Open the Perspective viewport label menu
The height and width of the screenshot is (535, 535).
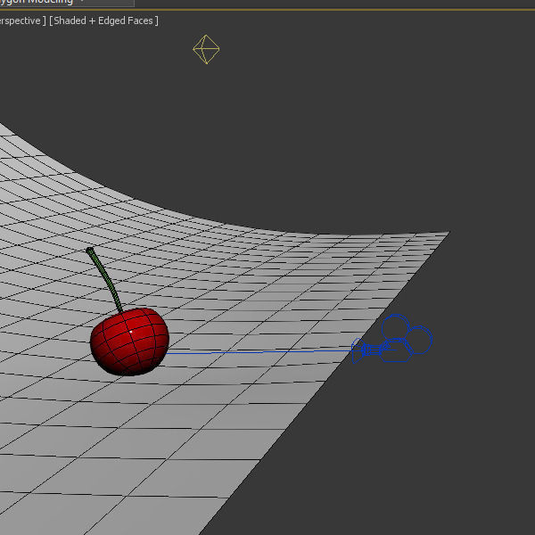coord(22,21)
